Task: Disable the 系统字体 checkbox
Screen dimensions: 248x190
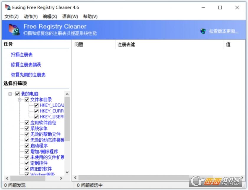Action: [27, 129]
